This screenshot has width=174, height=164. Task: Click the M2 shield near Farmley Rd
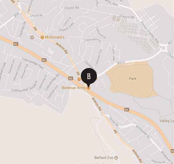(x=16, y=44)
